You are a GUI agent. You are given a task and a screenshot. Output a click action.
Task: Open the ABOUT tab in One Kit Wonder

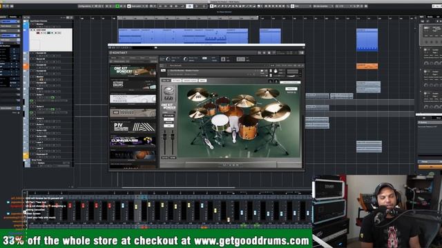coord(202,81)
